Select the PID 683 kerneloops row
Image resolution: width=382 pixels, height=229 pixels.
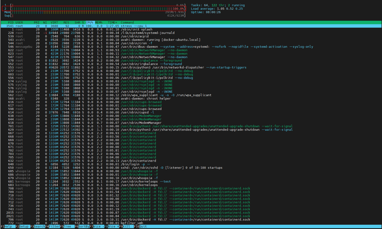(x=191, y=185)
